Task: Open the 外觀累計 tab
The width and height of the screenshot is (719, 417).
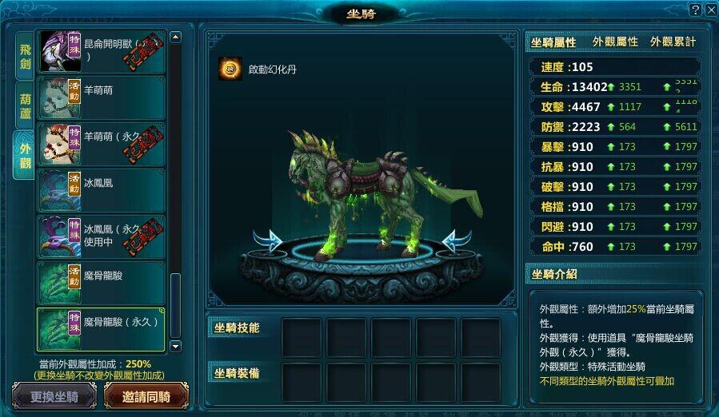Action: (x=673, y=42)
